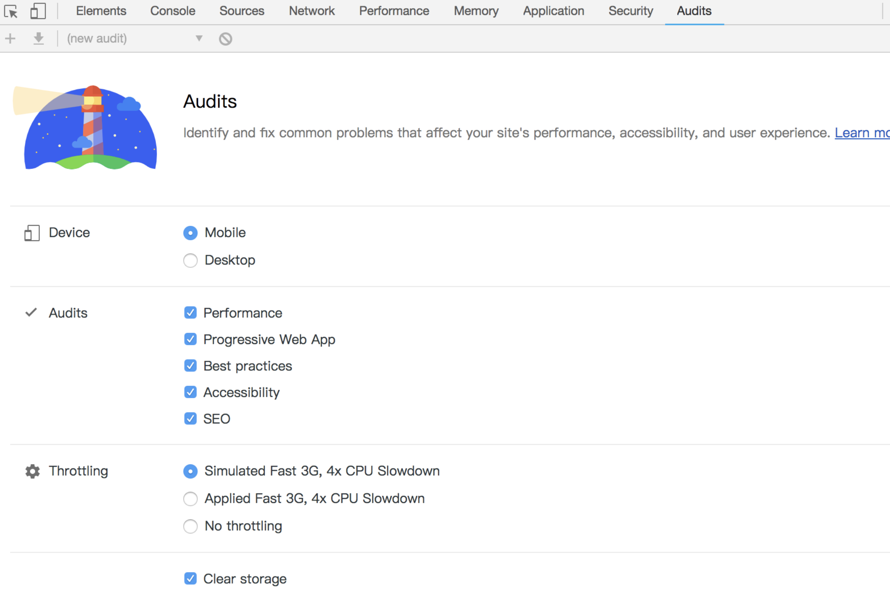Uncheck the Progressive Web App checkbox
The height and width of the screenshot is (600, 890).
click(x=190, y=339)
